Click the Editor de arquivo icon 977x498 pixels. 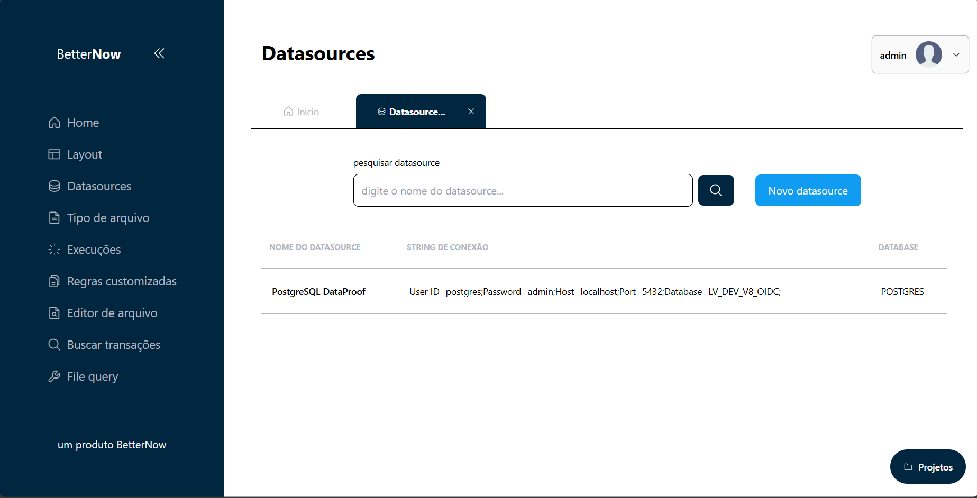(54, 312)
